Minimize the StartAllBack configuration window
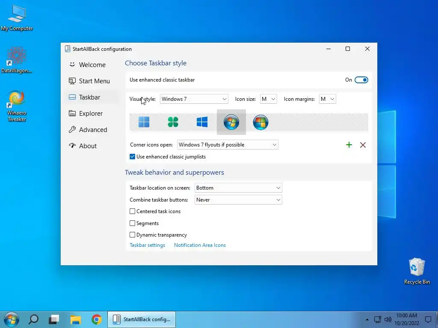This screenshot has height=328, width=438. coord(328,49)
